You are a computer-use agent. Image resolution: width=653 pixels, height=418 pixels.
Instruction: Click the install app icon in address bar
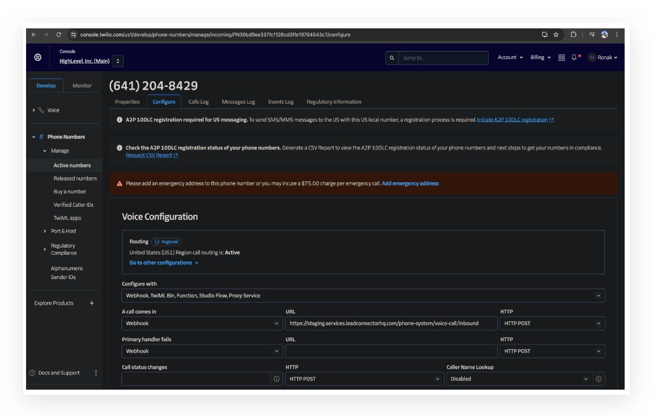(545, 35)
